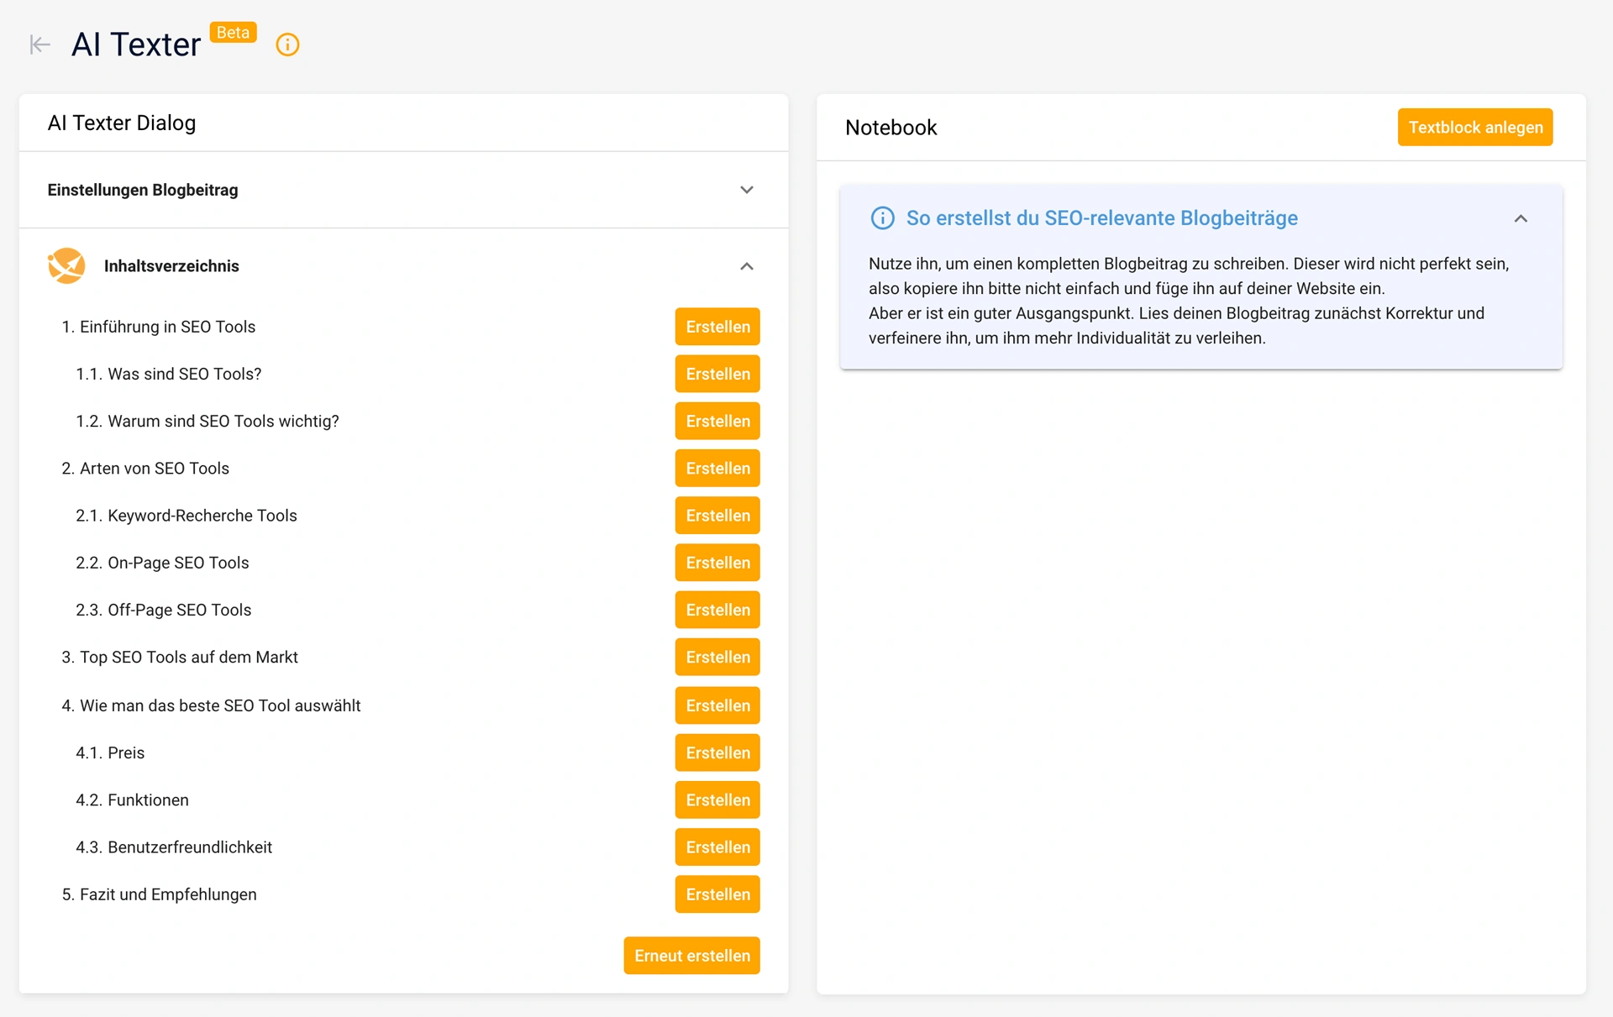
Task: Click the So erstellst du SEO-relevante Blogbeiträge heading
Action: pos(1101,218)
